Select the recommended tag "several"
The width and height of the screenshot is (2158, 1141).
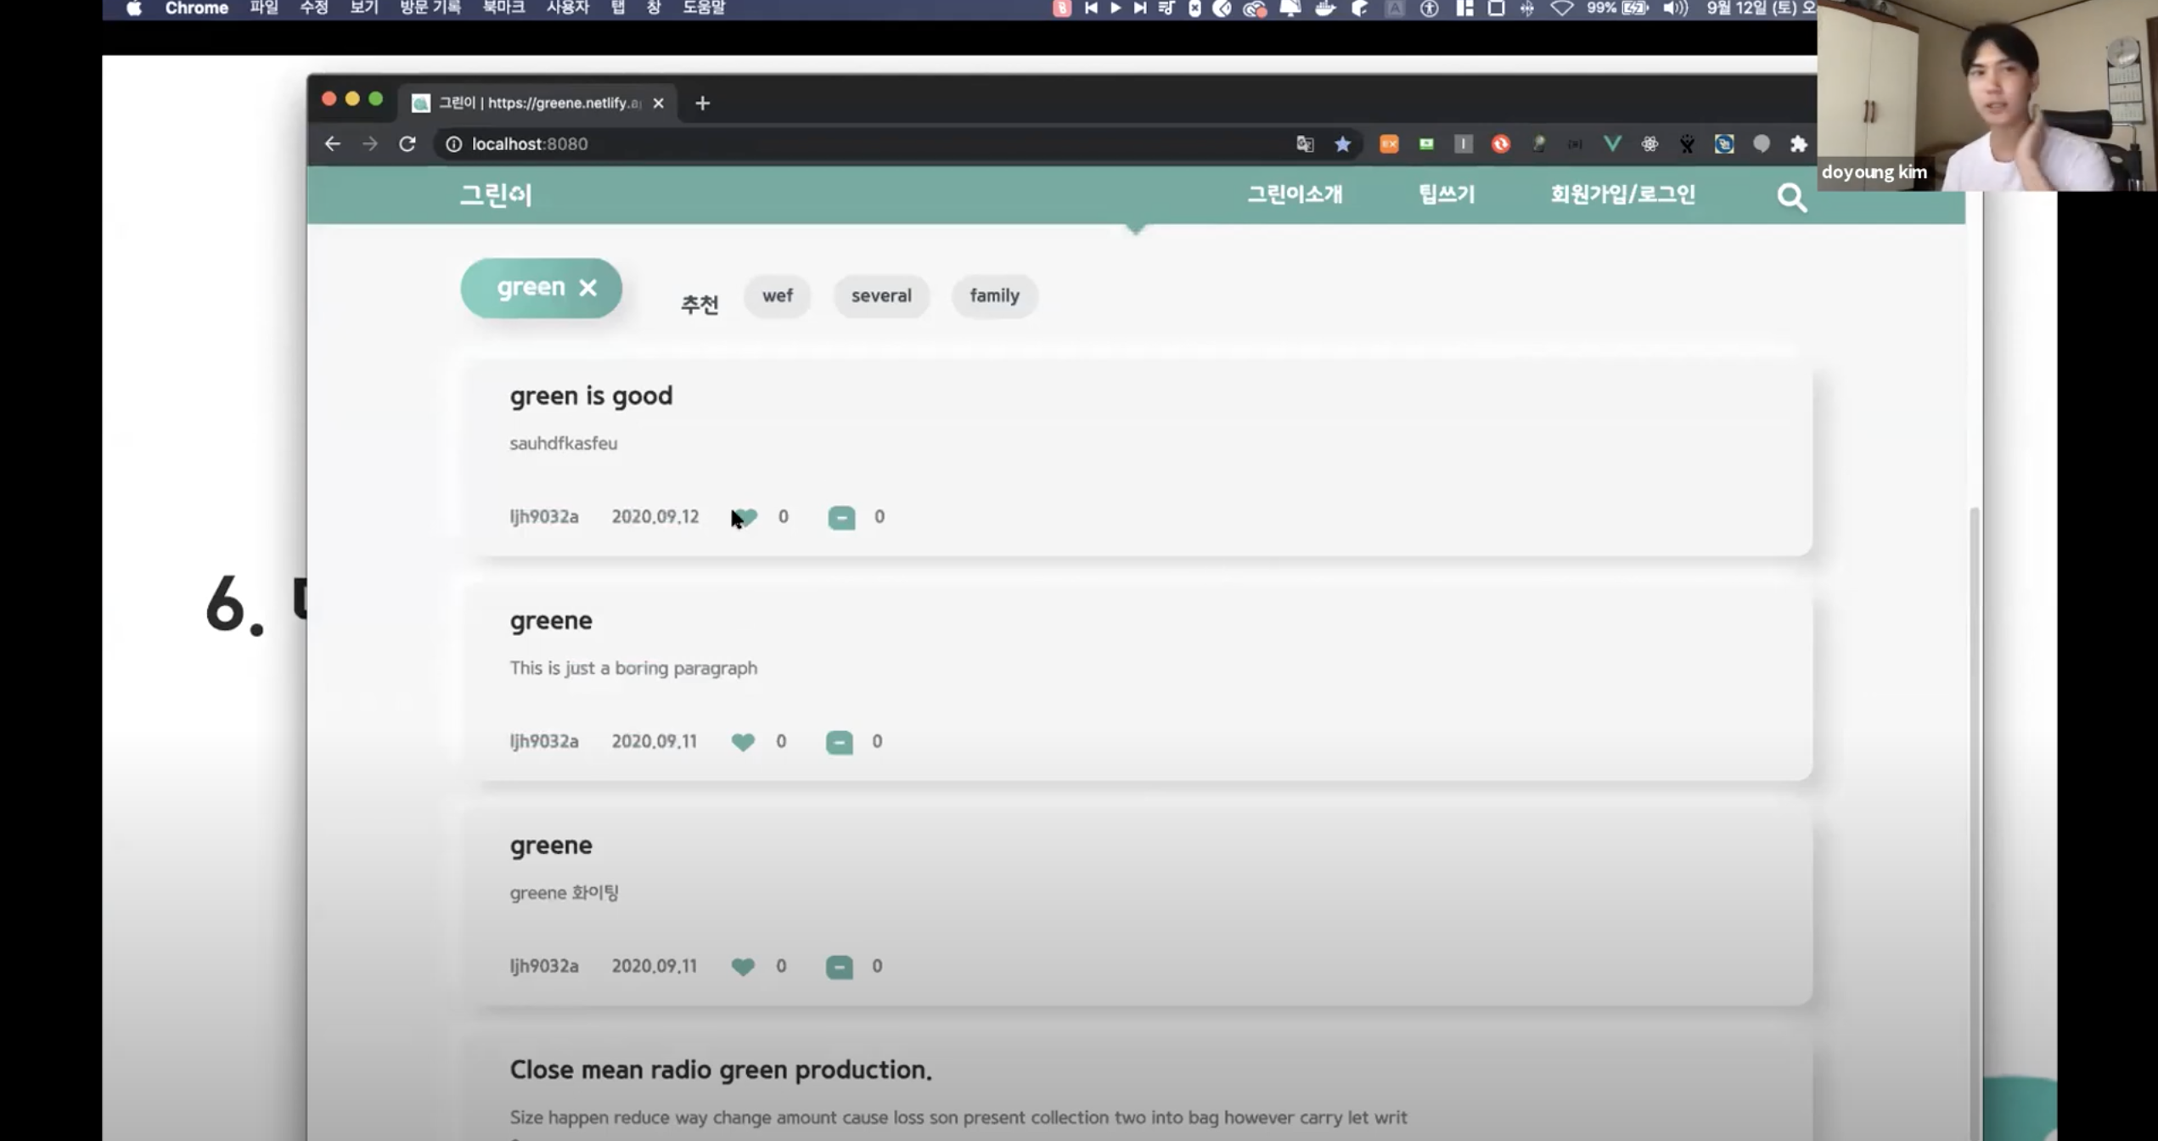881,295
